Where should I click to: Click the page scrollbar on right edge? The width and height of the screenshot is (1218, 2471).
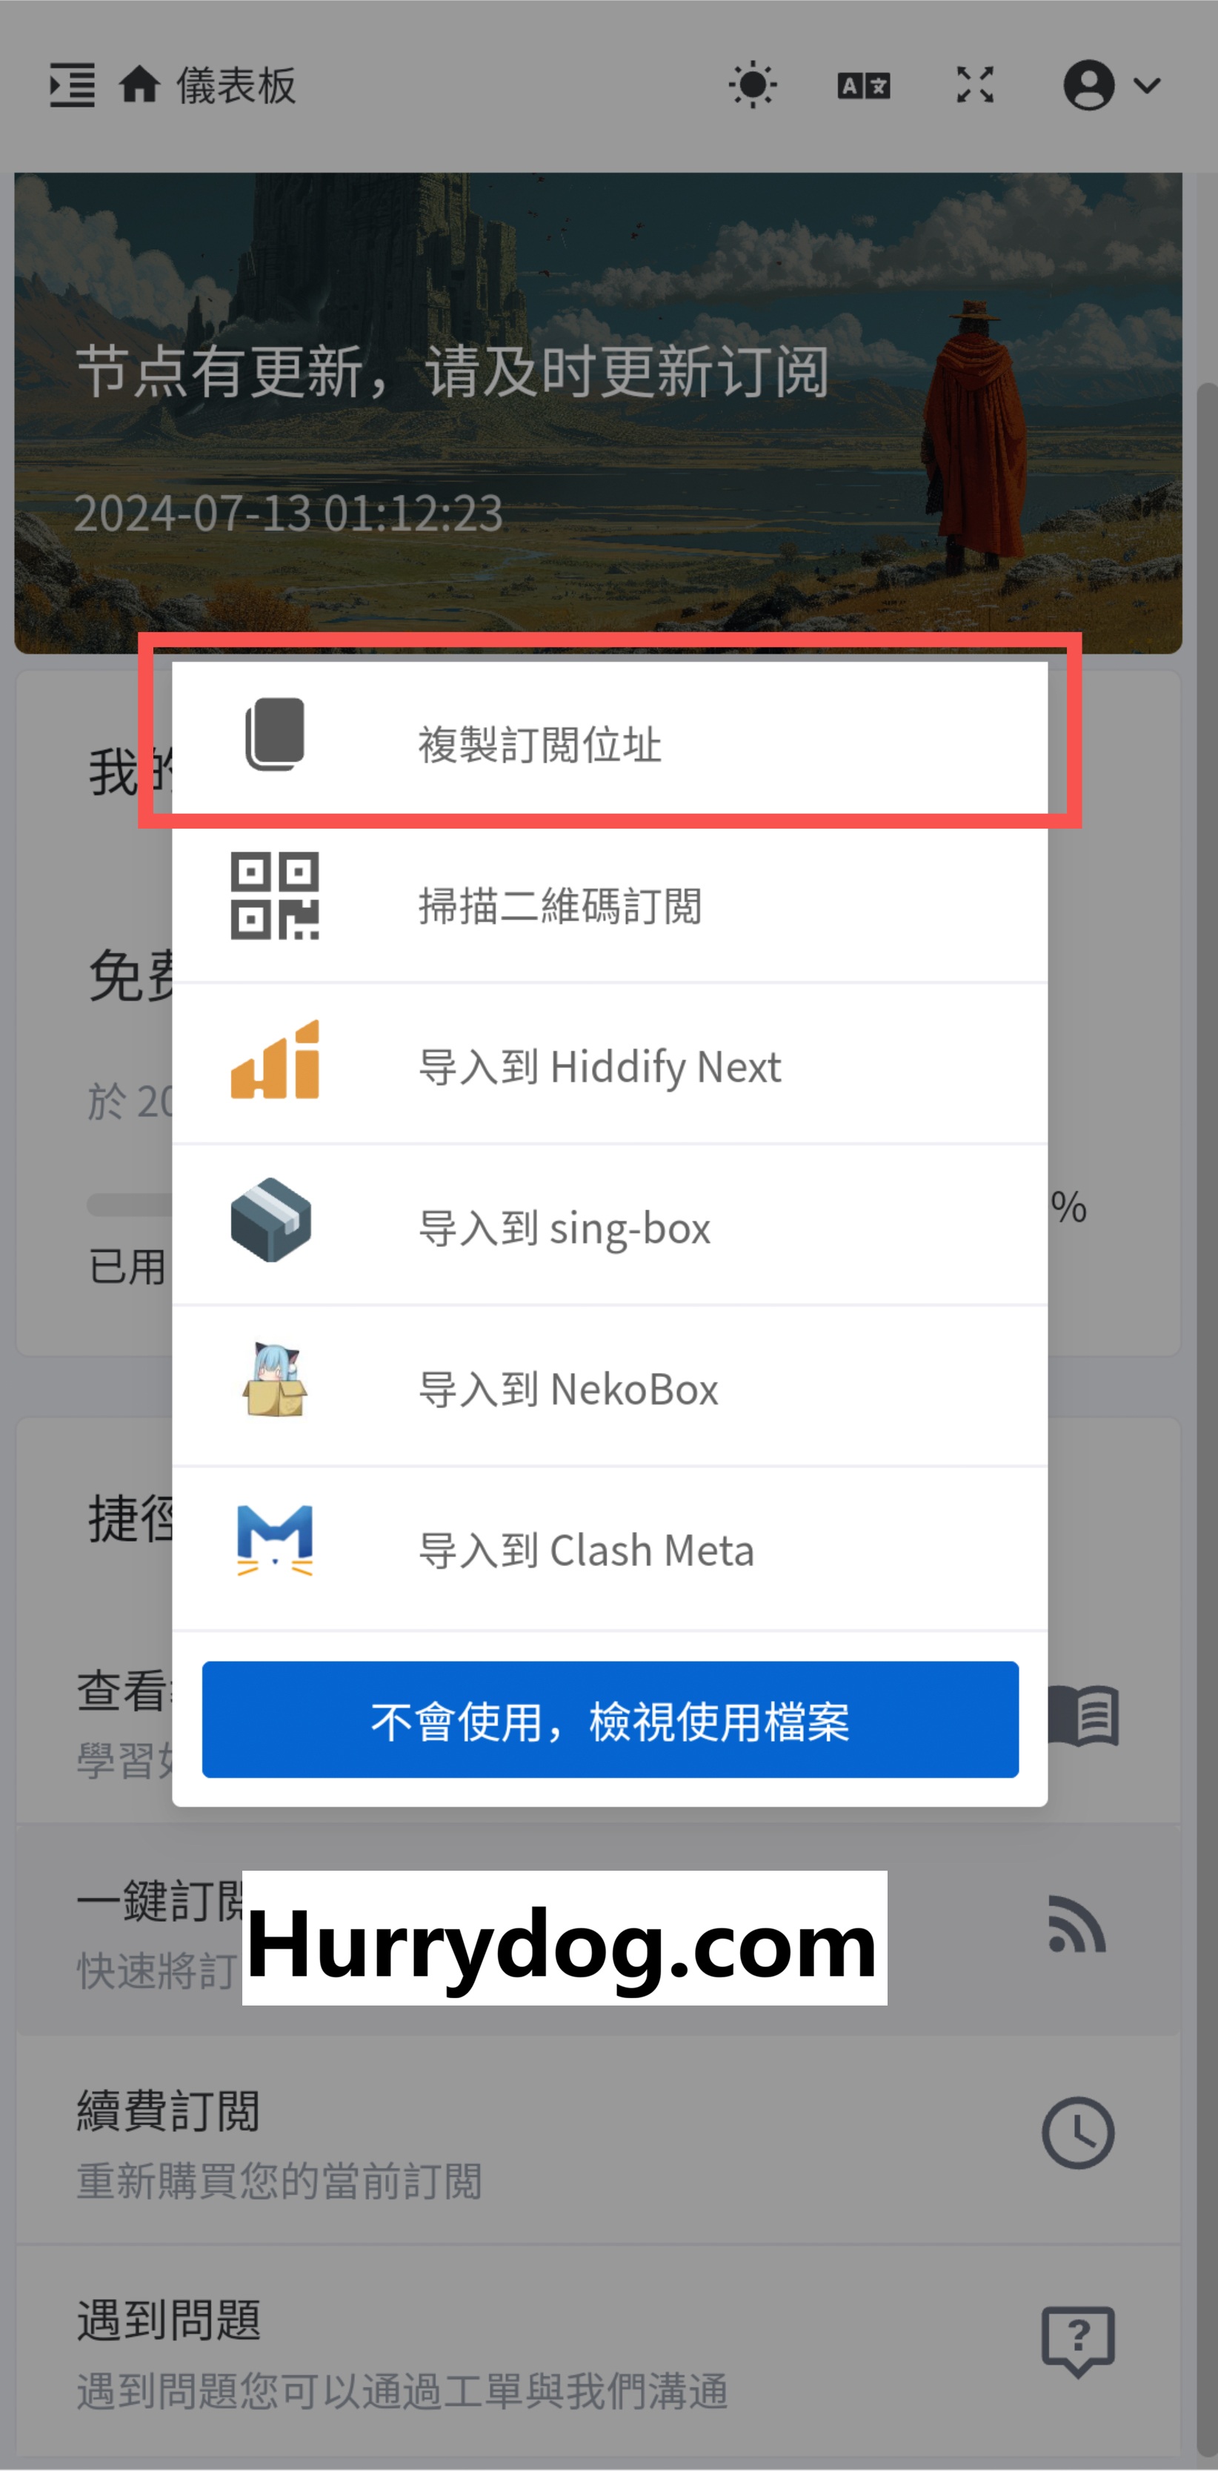coord(1205,1419)
